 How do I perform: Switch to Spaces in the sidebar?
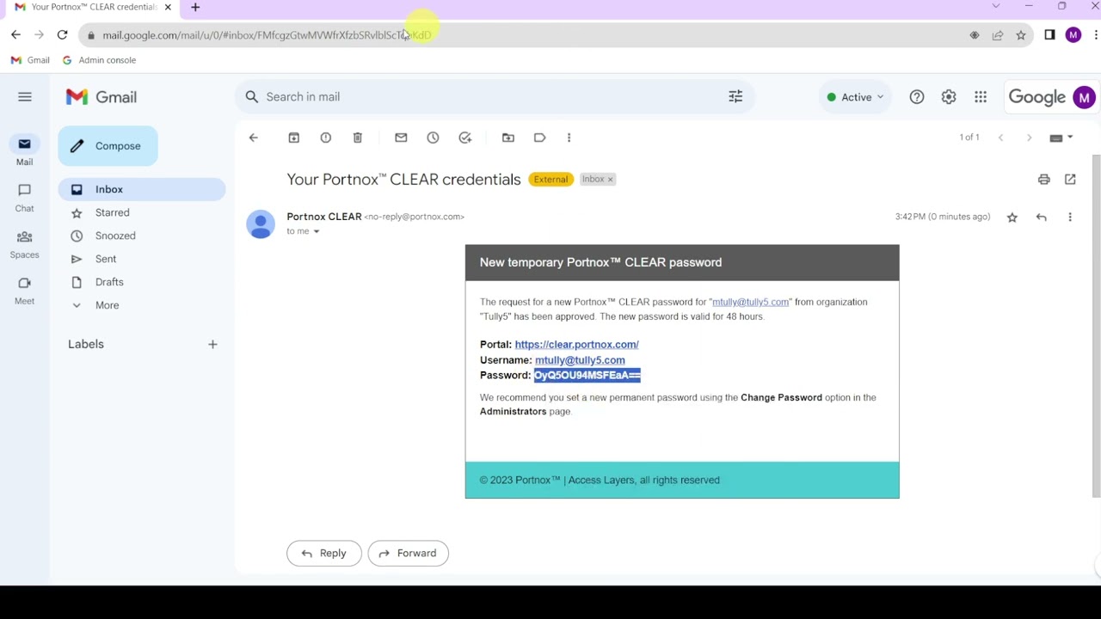click(24, 244)
